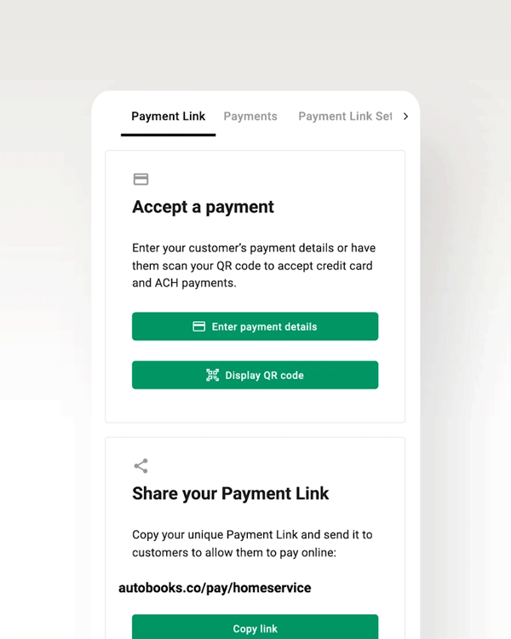Open the Payment Link Settings tab
The height and width of the screenshot is (639, 511).
coord(345,117)
